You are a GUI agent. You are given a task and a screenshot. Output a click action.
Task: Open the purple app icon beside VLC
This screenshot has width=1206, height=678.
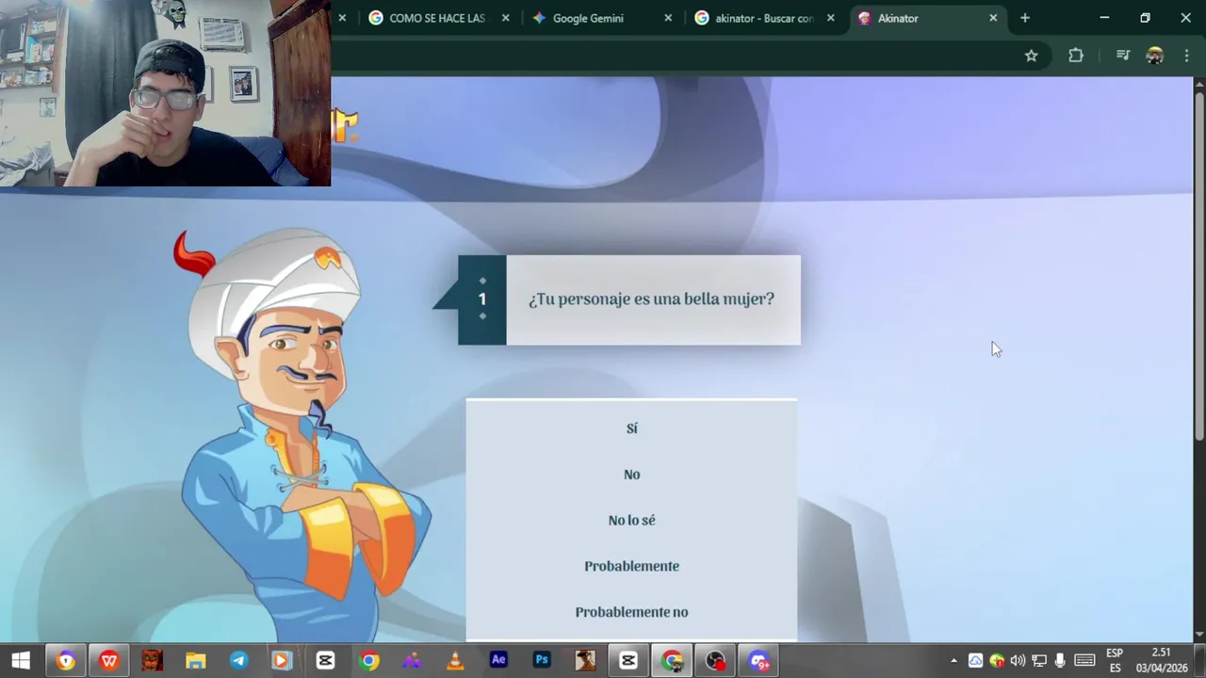click(412, 661)
